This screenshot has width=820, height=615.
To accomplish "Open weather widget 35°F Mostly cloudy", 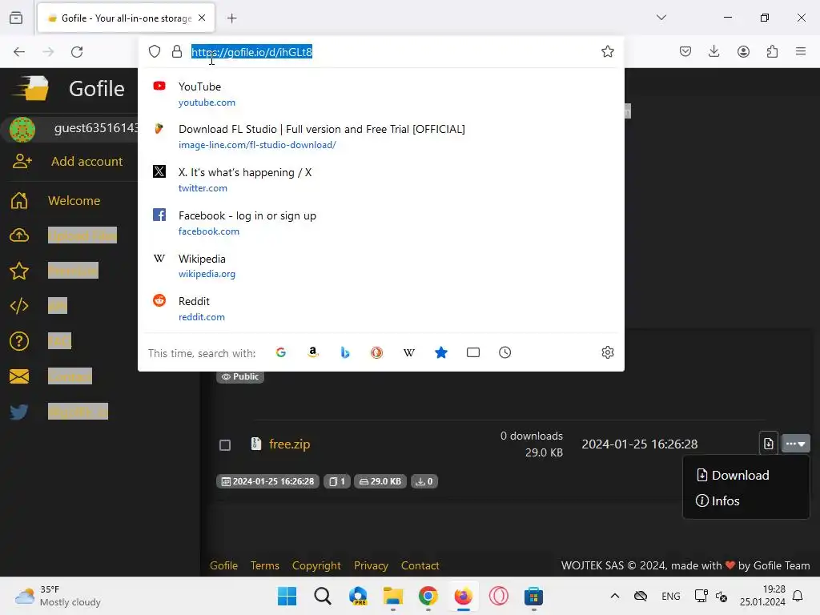I will click(58, 596).
